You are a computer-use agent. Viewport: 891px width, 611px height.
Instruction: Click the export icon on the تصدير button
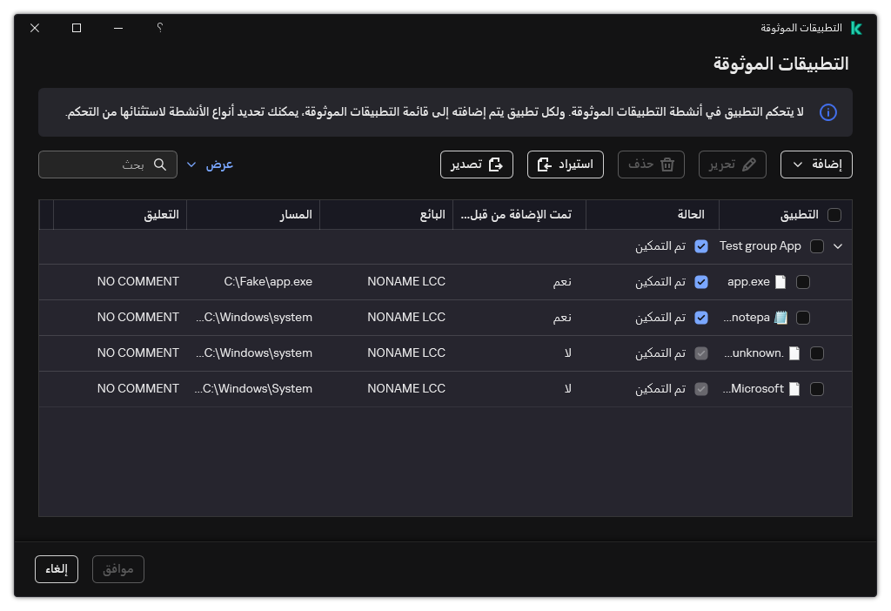(496, 164)
